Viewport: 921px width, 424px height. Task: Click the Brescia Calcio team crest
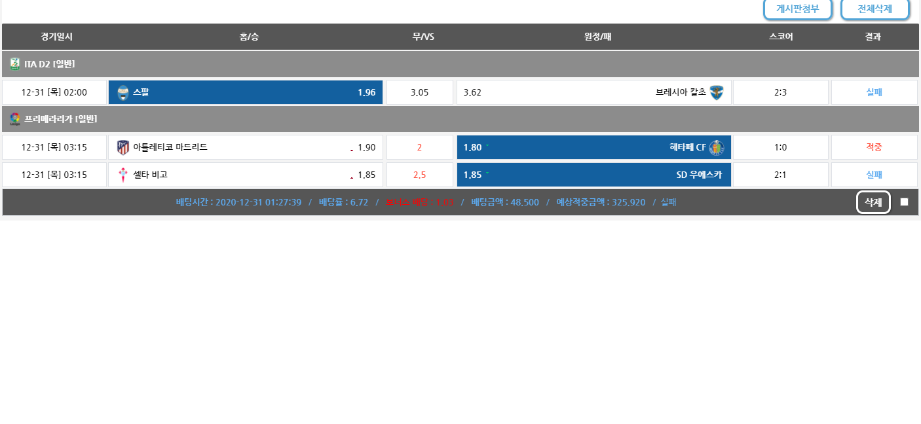click(x=717, y=93)
